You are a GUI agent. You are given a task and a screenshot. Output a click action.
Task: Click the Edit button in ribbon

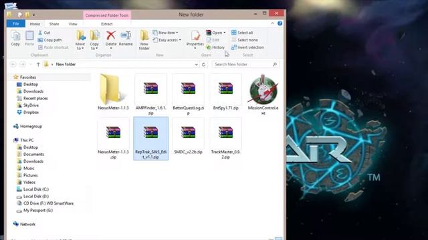pos(213,40)
